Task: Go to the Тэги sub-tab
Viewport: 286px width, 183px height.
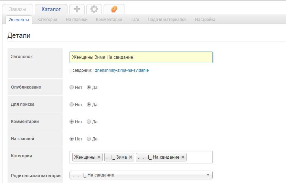Action: point(135,20)
